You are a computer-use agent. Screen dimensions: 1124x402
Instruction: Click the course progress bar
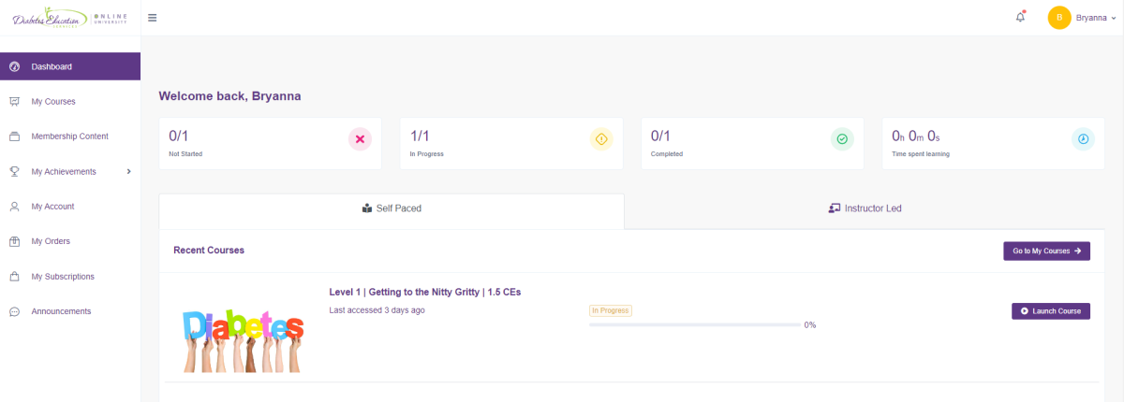click(x=693, y=325)
